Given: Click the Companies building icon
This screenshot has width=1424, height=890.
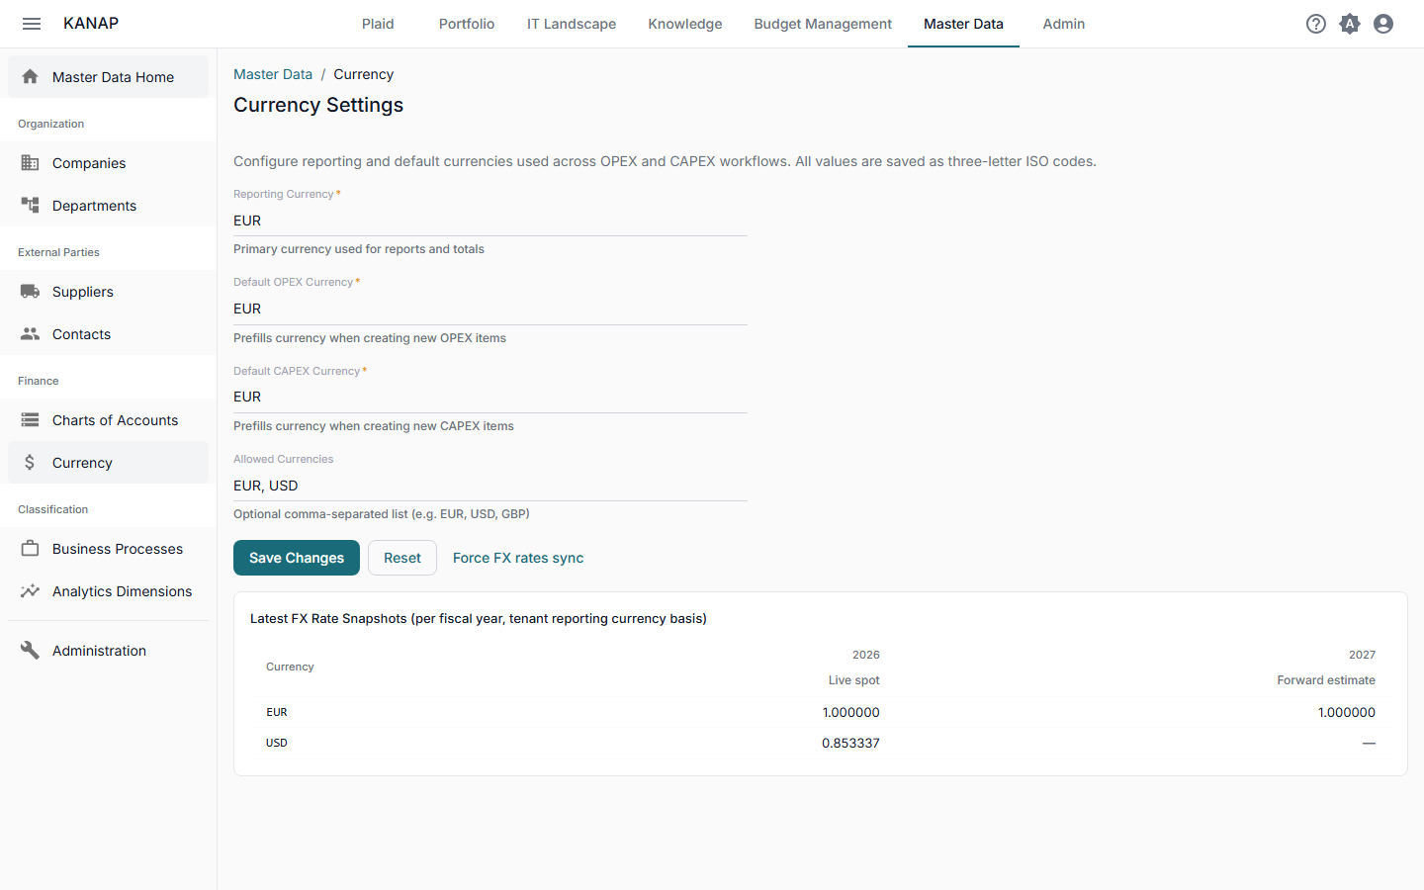Looking at the screenshot, I should 31,163.
